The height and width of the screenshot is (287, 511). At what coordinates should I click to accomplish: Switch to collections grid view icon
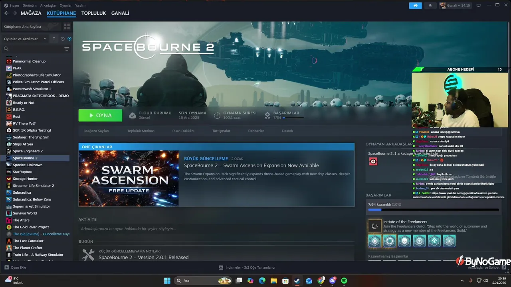tap(67, 27)
